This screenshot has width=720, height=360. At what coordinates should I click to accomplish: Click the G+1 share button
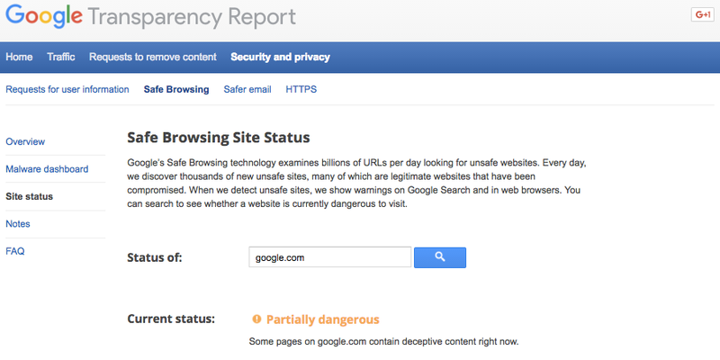click(703, 14)
